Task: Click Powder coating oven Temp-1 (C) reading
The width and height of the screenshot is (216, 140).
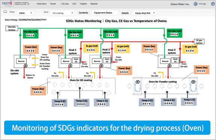Action: [189, 102]
